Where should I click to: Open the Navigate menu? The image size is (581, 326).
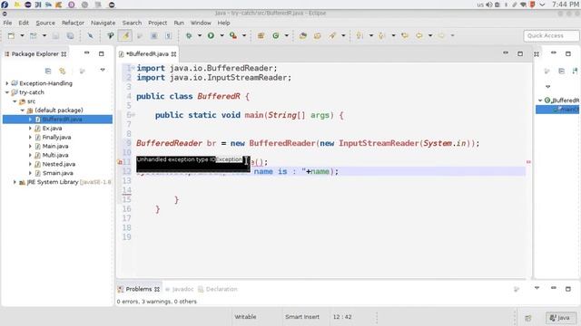[x=103, y=23]
